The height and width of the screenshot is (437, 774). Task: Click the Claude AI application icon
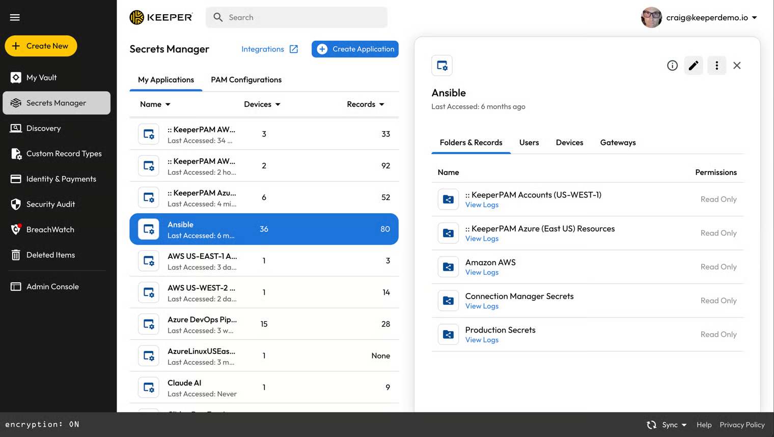tap(149, 388)
